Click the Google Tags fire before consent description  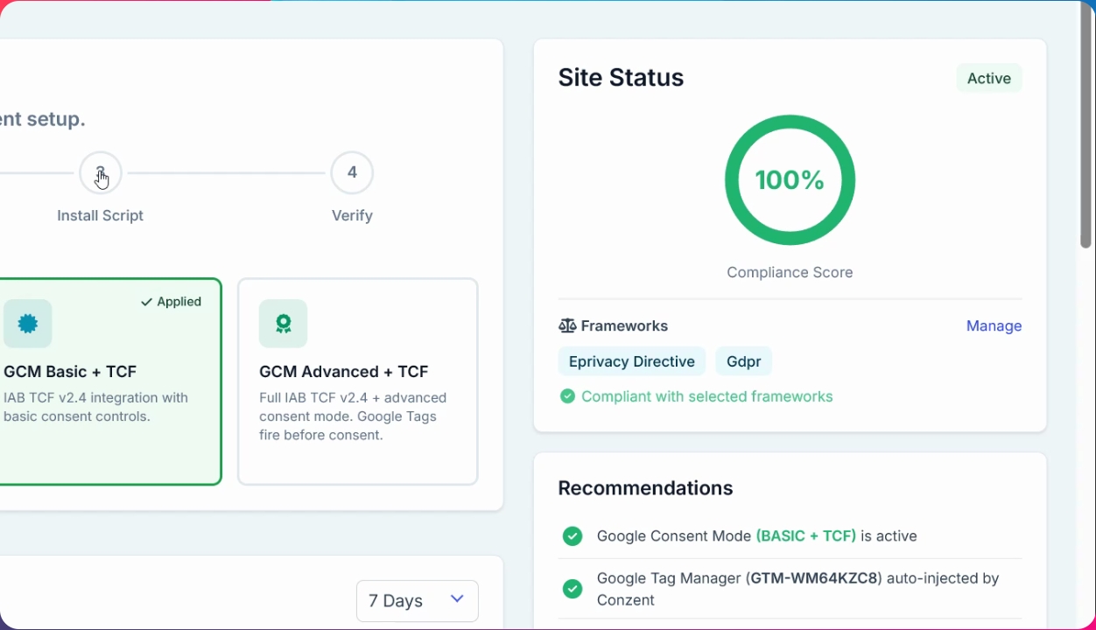(x=353, y=416)
